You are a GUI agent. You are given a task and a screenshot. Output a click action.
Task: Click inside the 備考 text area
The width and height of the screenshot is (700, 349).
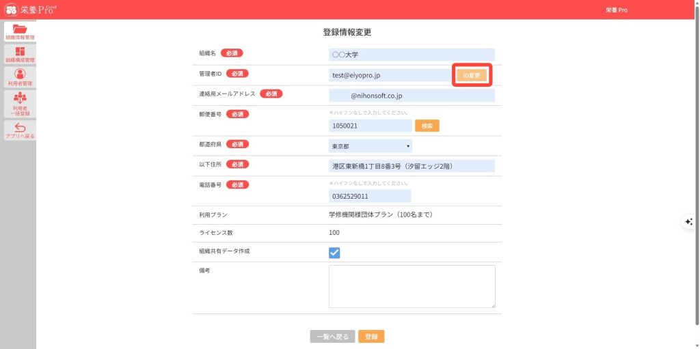(412, 286)
